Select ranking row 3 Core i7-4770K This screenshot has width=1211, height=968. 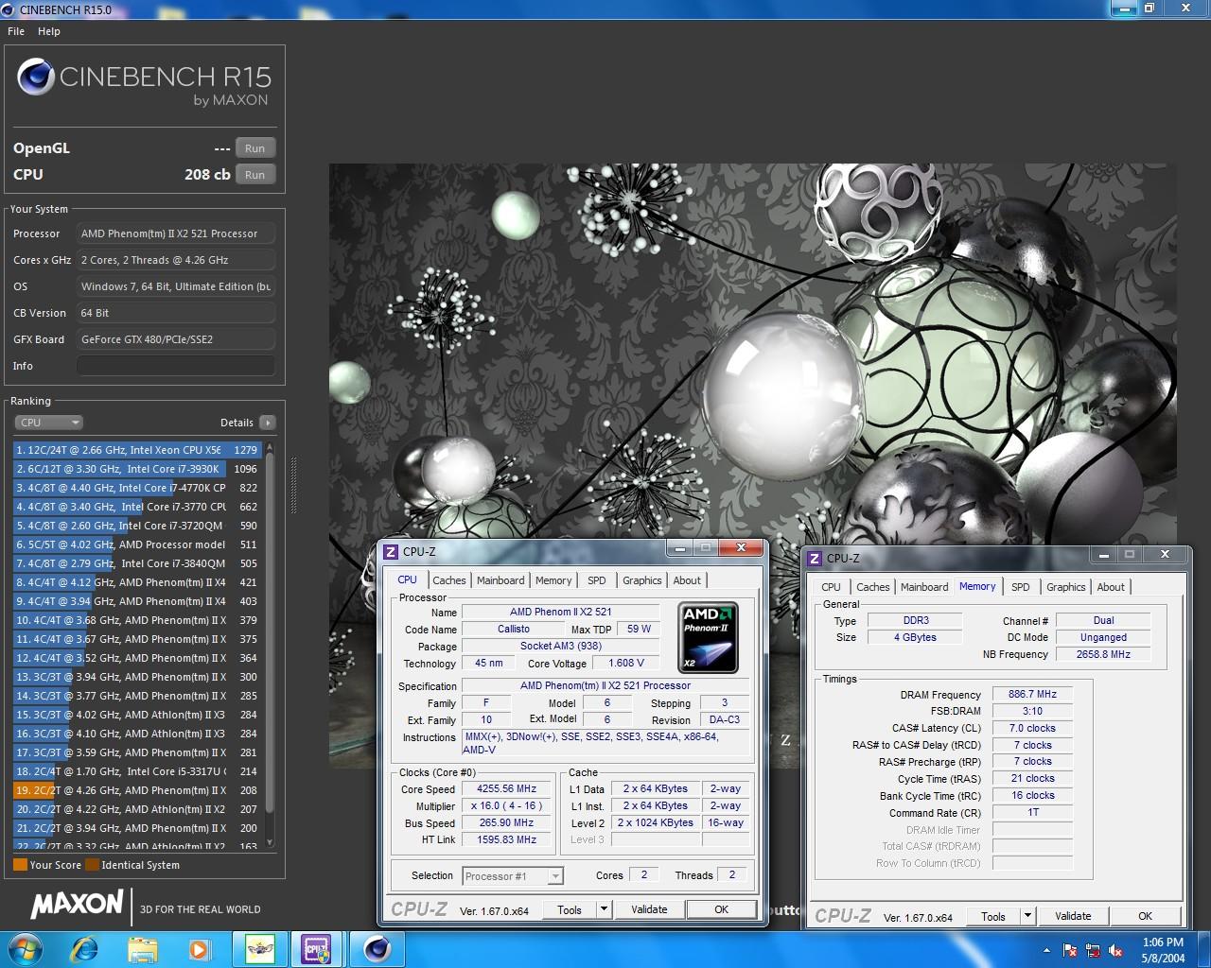[x=137, y=488]
